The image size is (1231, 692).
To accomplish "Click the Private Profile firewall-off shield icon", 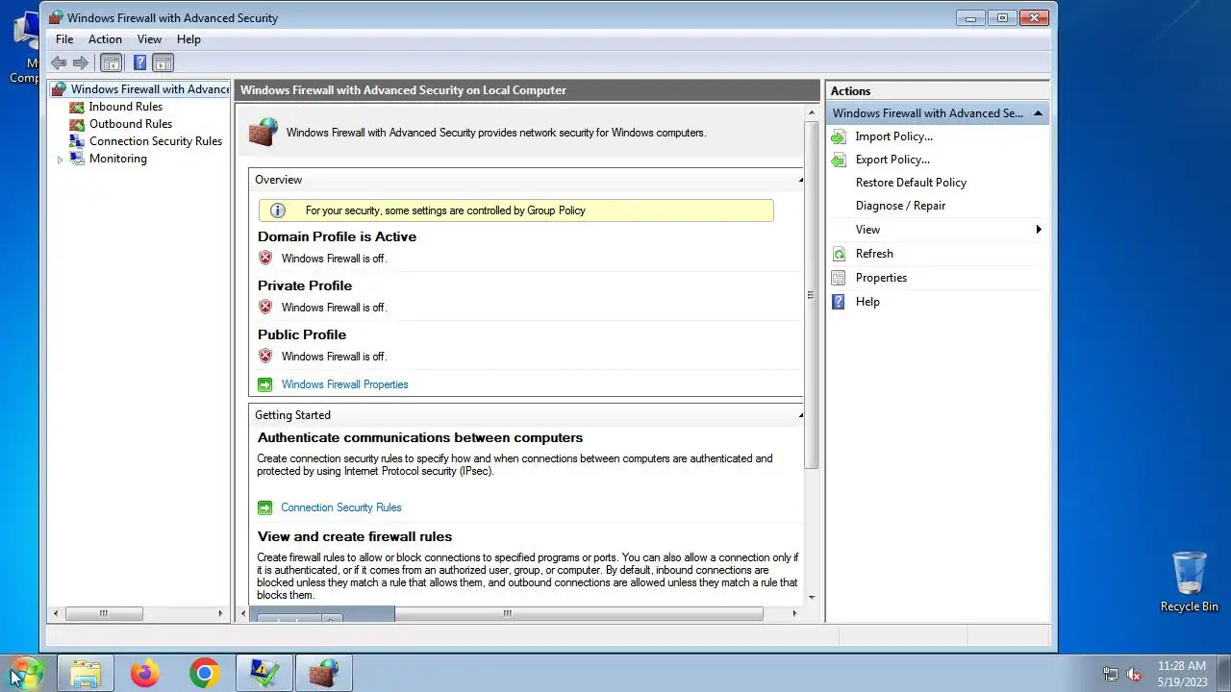I will pyautogui.click(x=265, y=307).
